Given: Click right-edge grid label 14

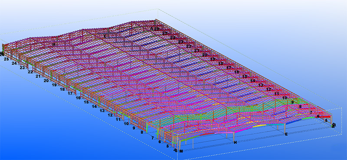Looking at the screenshot, I should (253, 81).
